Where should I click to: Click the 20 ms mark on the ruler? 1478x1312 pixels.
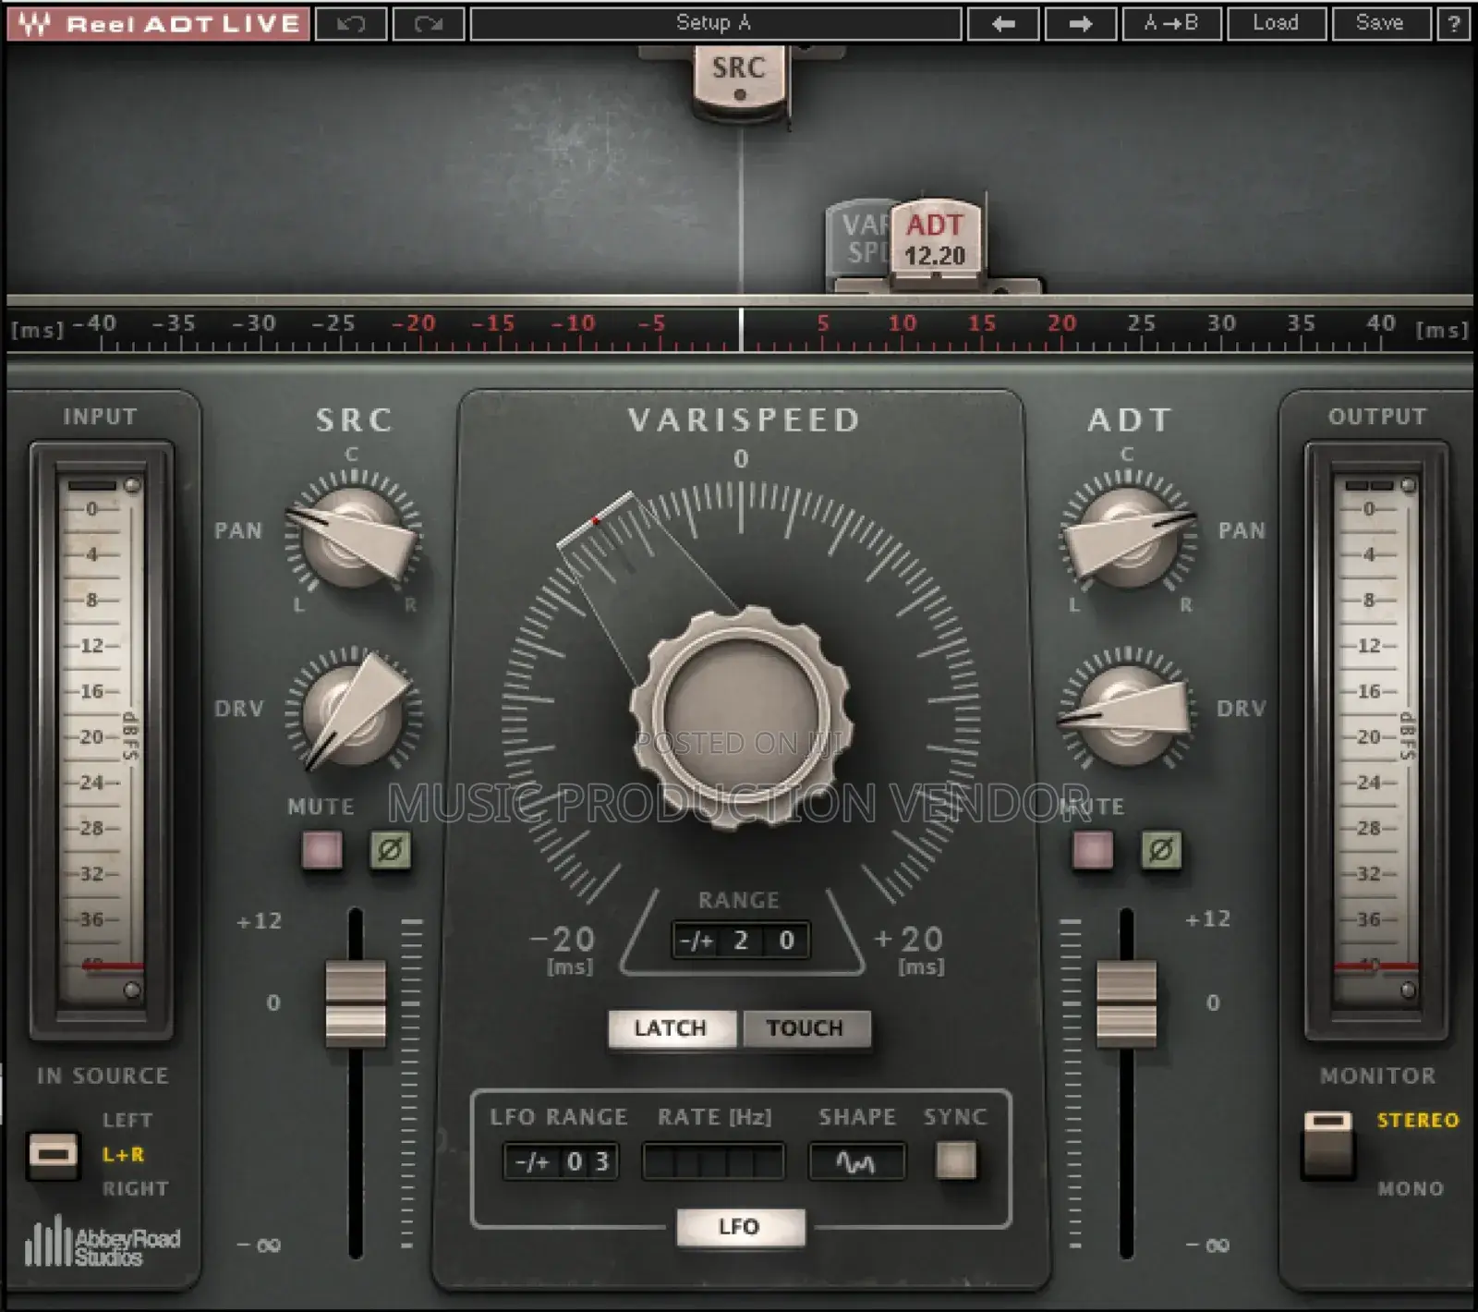point(1061,323)
